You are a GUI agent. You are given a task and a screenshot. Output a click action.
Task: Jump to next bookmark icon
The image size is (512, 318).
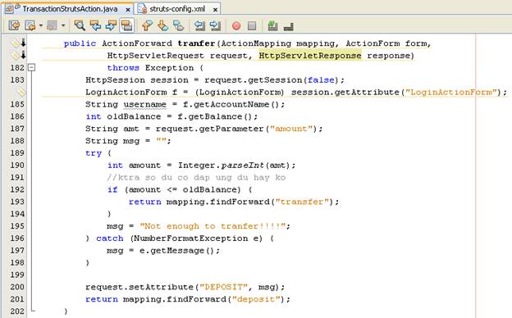(162, 25)
